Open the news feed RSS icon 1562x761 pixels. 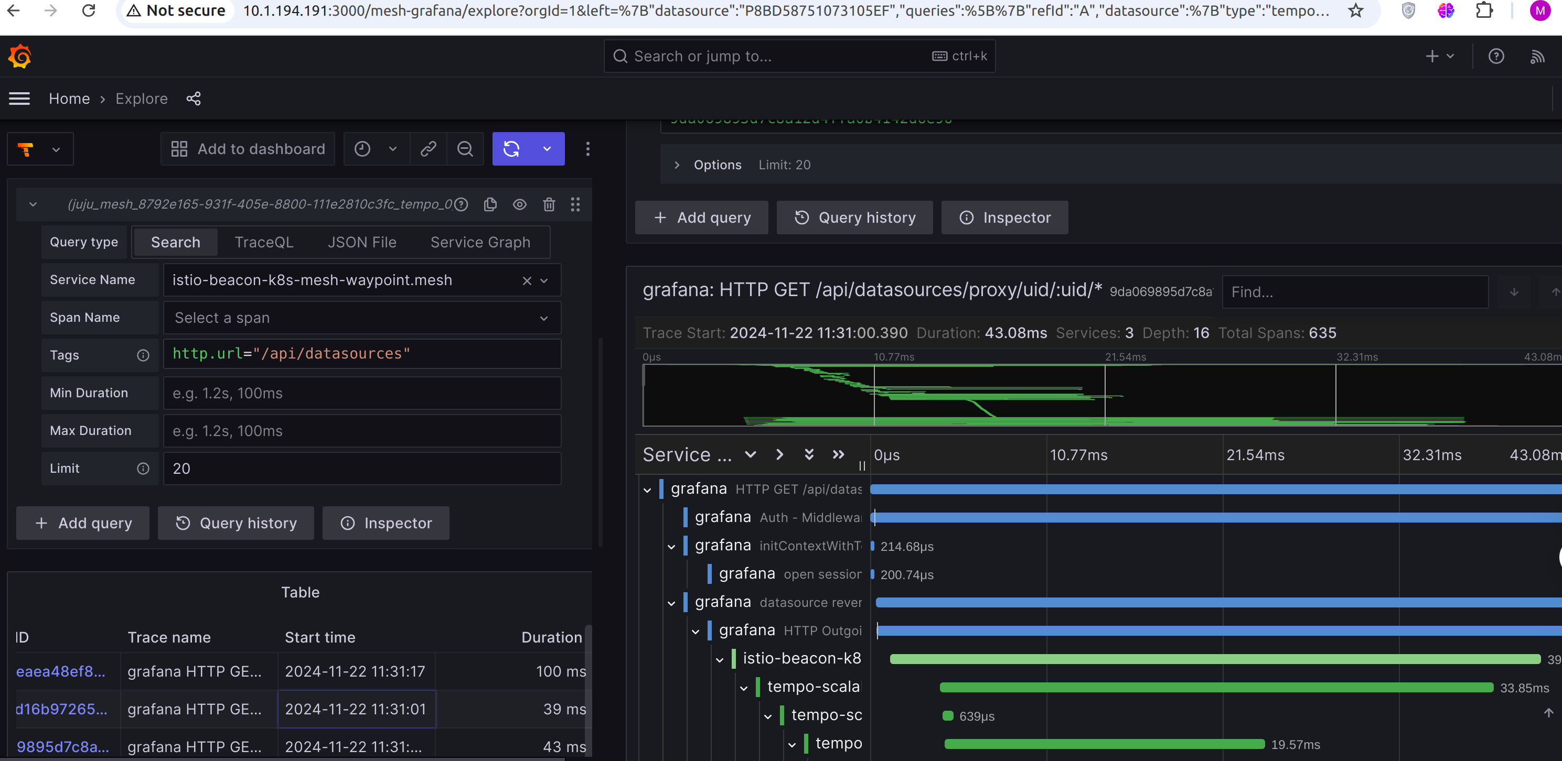coord(1537,57)
